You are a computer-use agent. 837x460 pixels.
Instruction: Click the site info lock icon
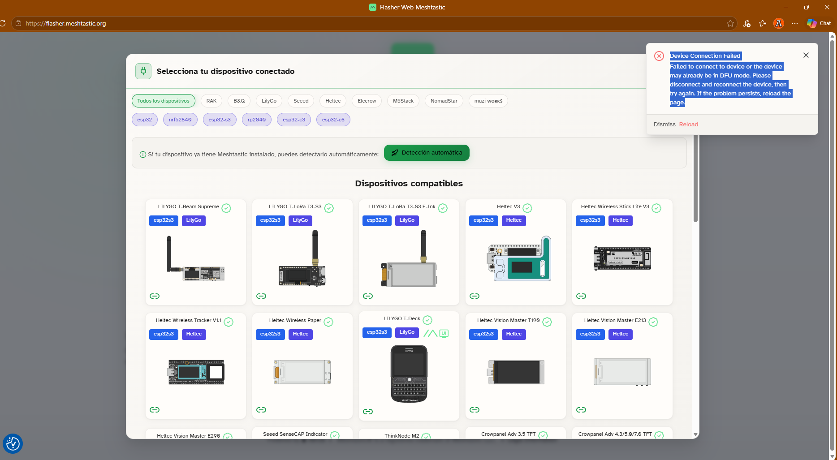click(18, 23)
